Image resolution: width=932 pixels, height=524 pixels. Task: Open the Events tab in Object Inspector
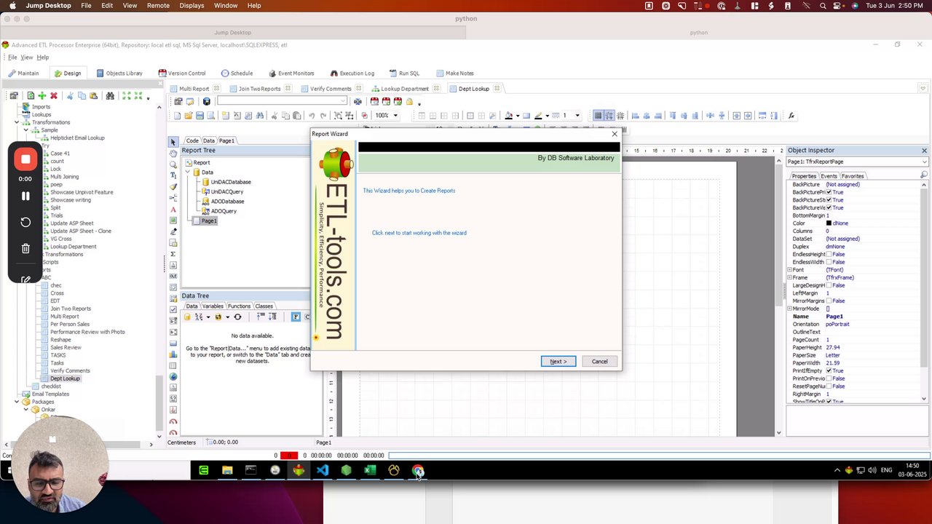[829, 176]
